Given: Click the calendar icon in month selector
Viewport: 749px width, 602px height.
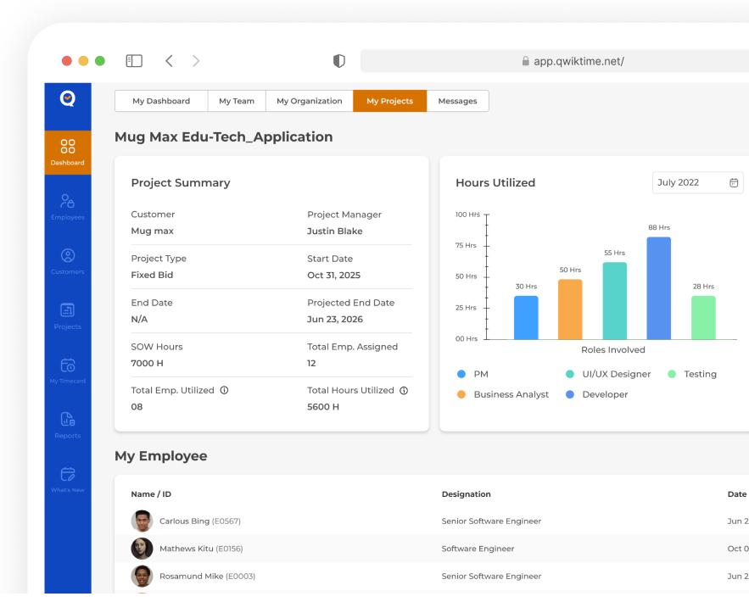Looking at the screenshot, I should 734,182.
